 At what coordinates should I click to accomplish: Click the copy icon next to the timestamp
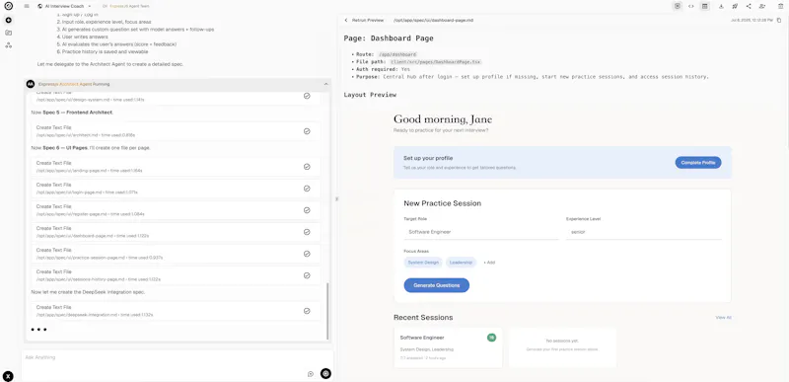pos(779,20)
